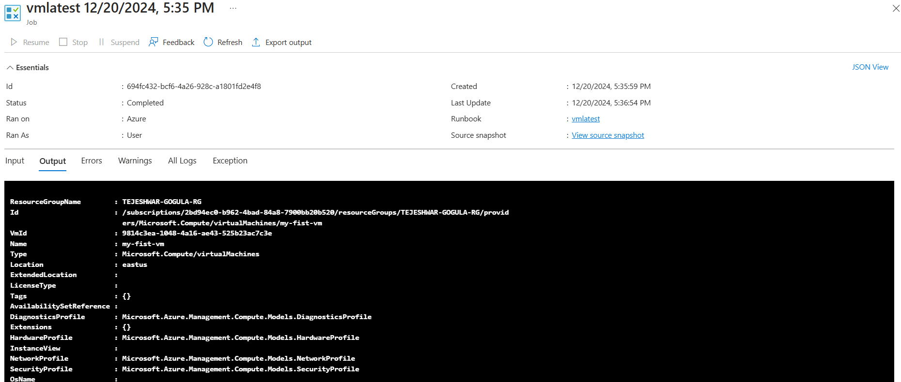Viewport: 901px width, 382px height.
Task: Open the JSON View link
Action: (x=870, y=67)
